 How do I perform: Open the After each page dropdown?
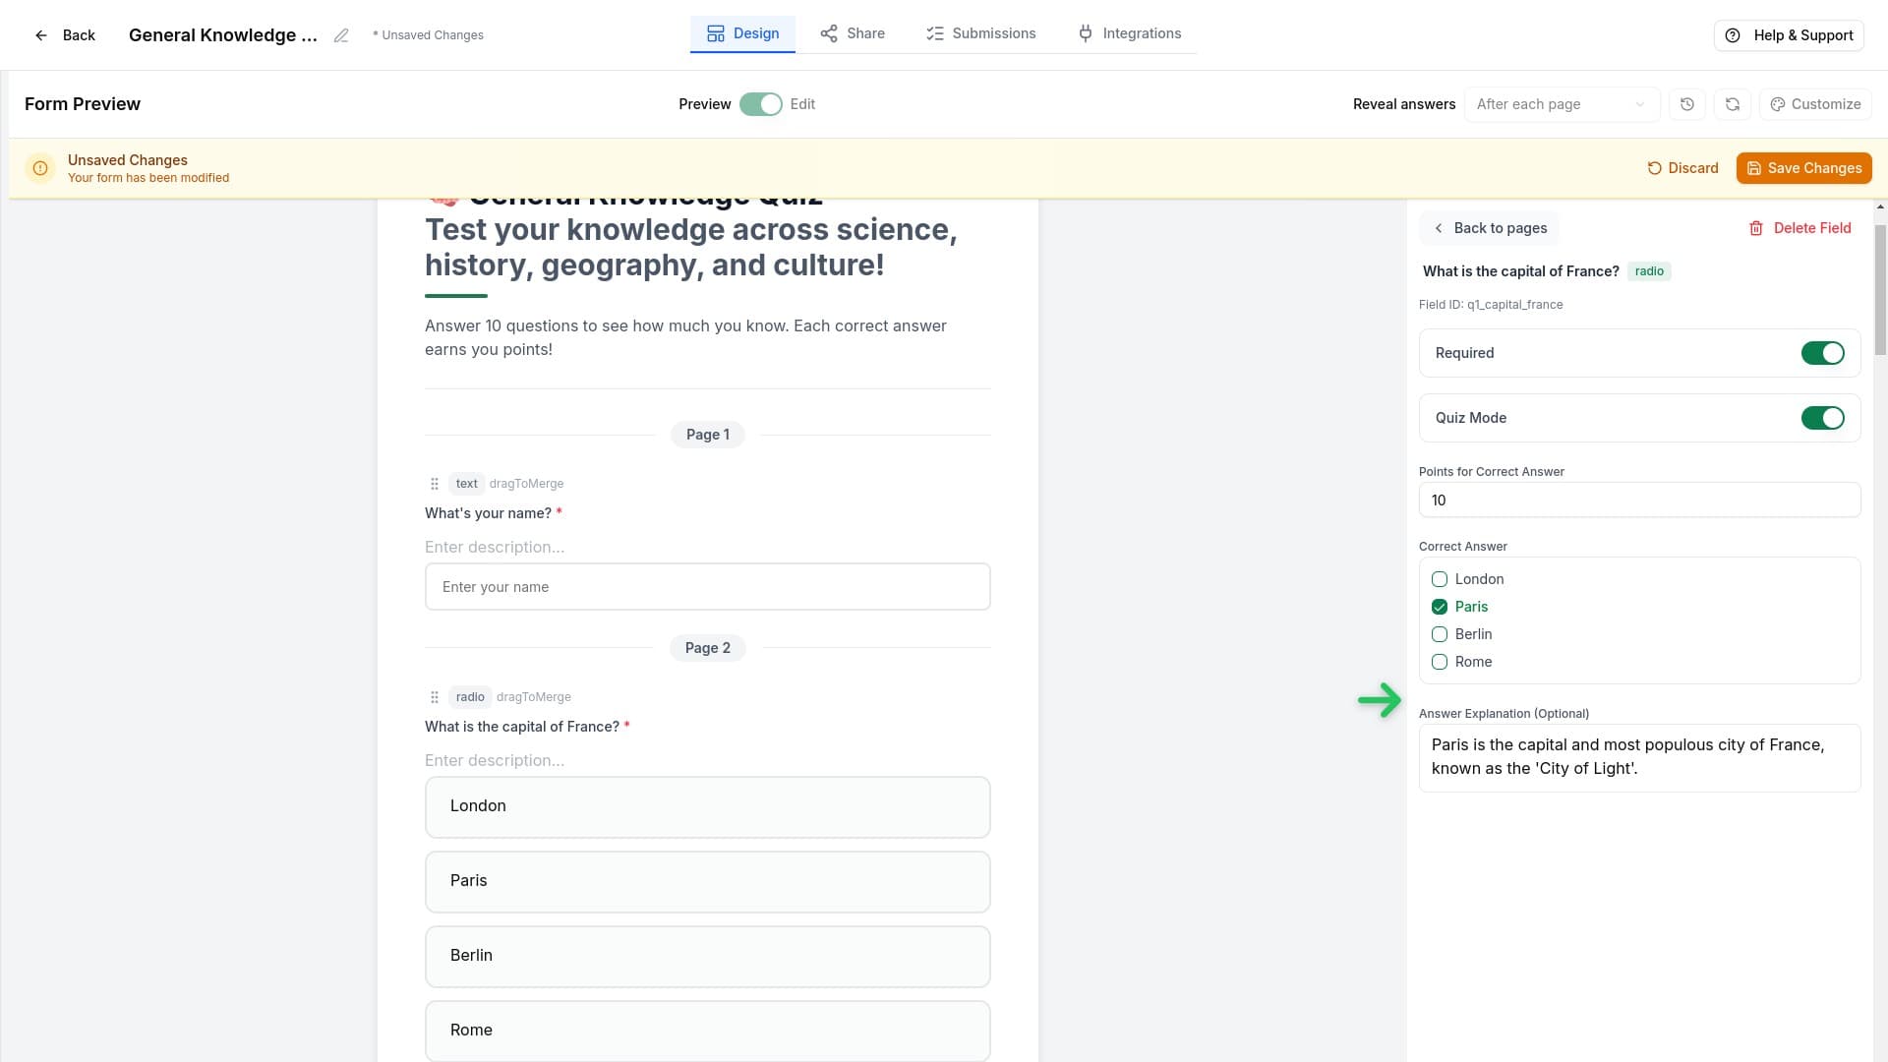click(1562, 103)
